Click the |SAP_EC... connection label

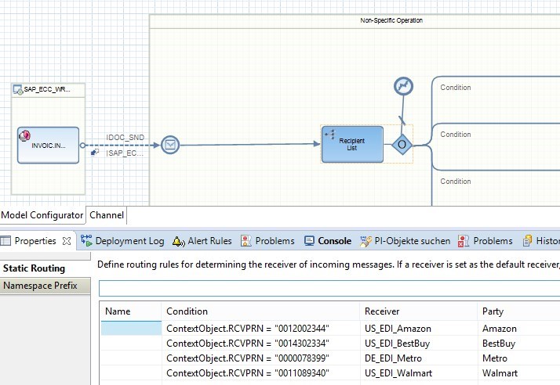click(125, 153)
